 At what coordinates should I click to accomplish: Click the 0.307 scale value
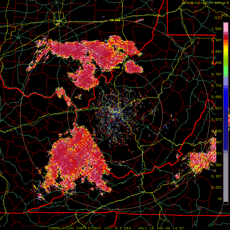tap(216, 176)
